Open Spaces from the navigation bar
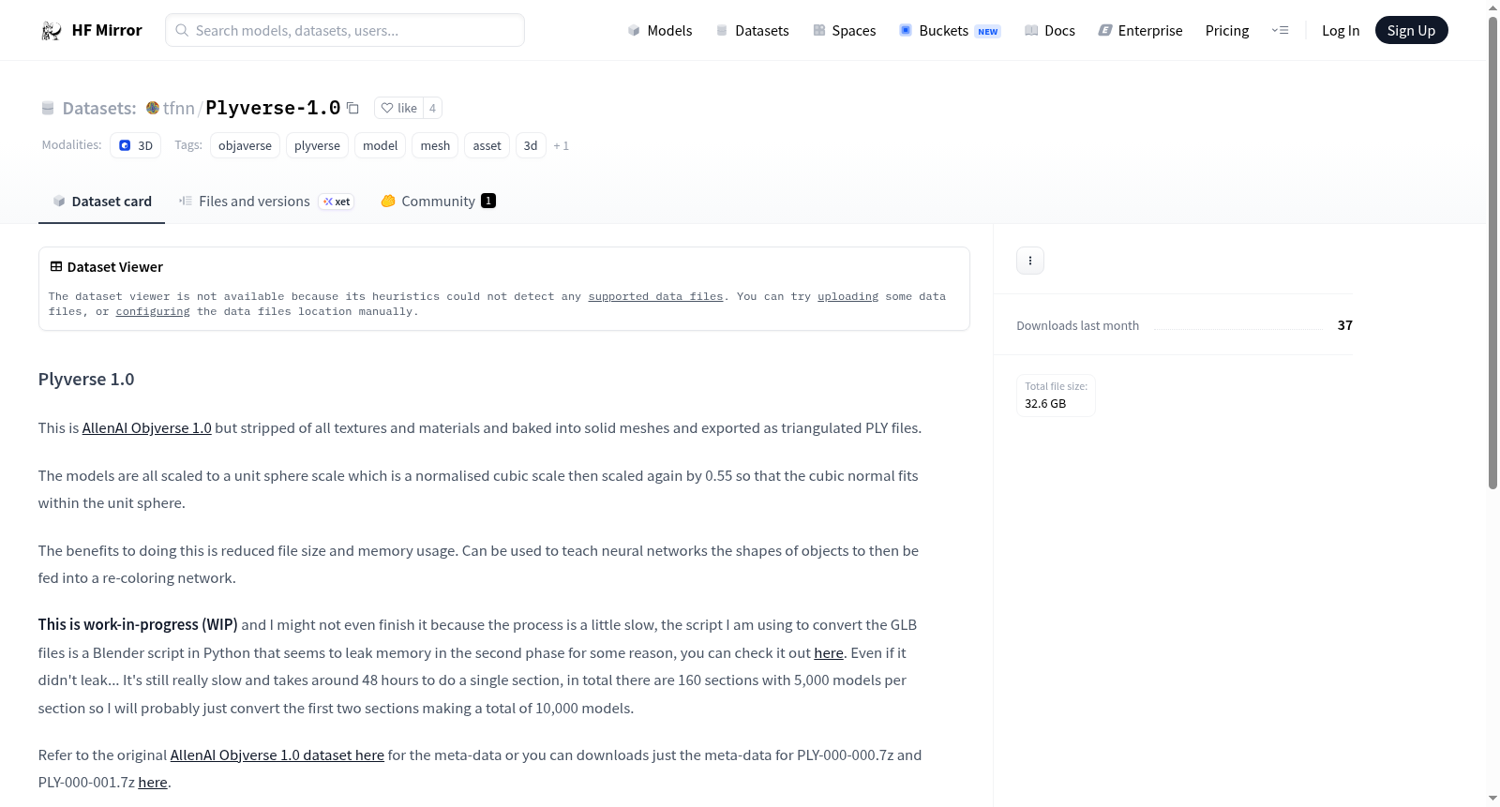Screen dimensions: 1500x807 pos(844,31)
